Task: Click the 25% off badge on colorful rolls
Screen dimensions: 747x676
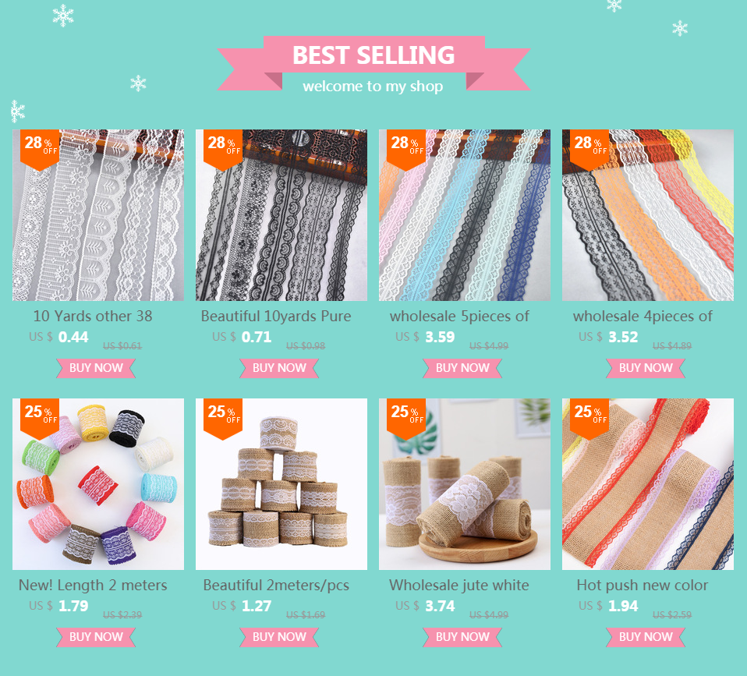Action: [40, 418]
